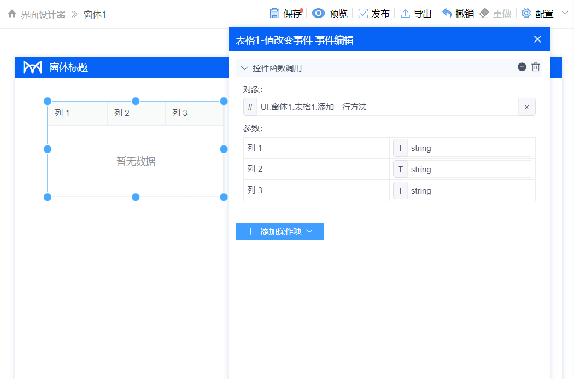
Task: Click the minus icon to remove the action block
Action: coord(522,67)
